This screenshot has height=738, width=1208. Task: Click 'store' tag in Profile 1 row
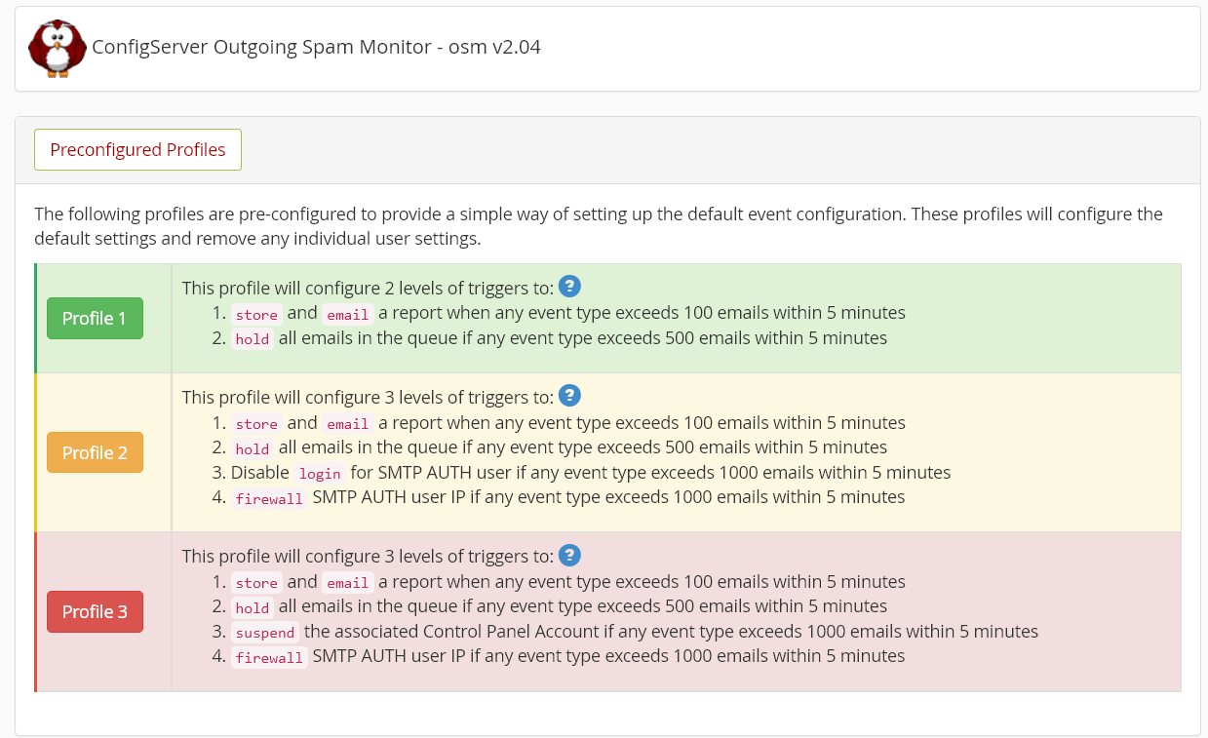(256, 314)
